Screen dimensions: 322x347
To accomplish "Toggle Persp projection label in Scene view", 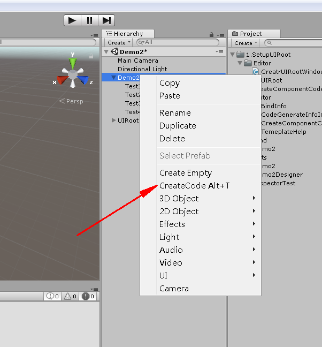I will [x=71, y=101].
